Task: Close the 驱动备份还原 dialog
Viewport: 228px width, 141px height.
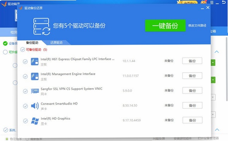Action: coord(208,8)
